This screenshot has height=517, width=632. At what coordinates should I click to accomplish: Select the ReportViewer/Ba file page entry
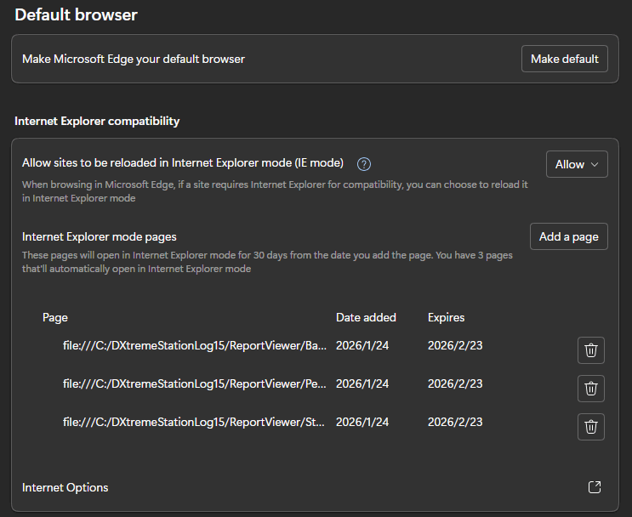(195, 345)
